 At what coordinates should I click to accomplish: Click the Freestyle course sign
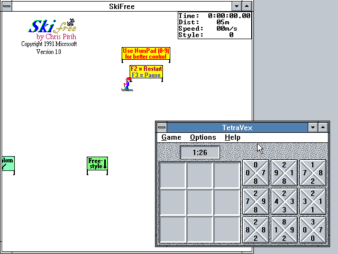[97, 166]
